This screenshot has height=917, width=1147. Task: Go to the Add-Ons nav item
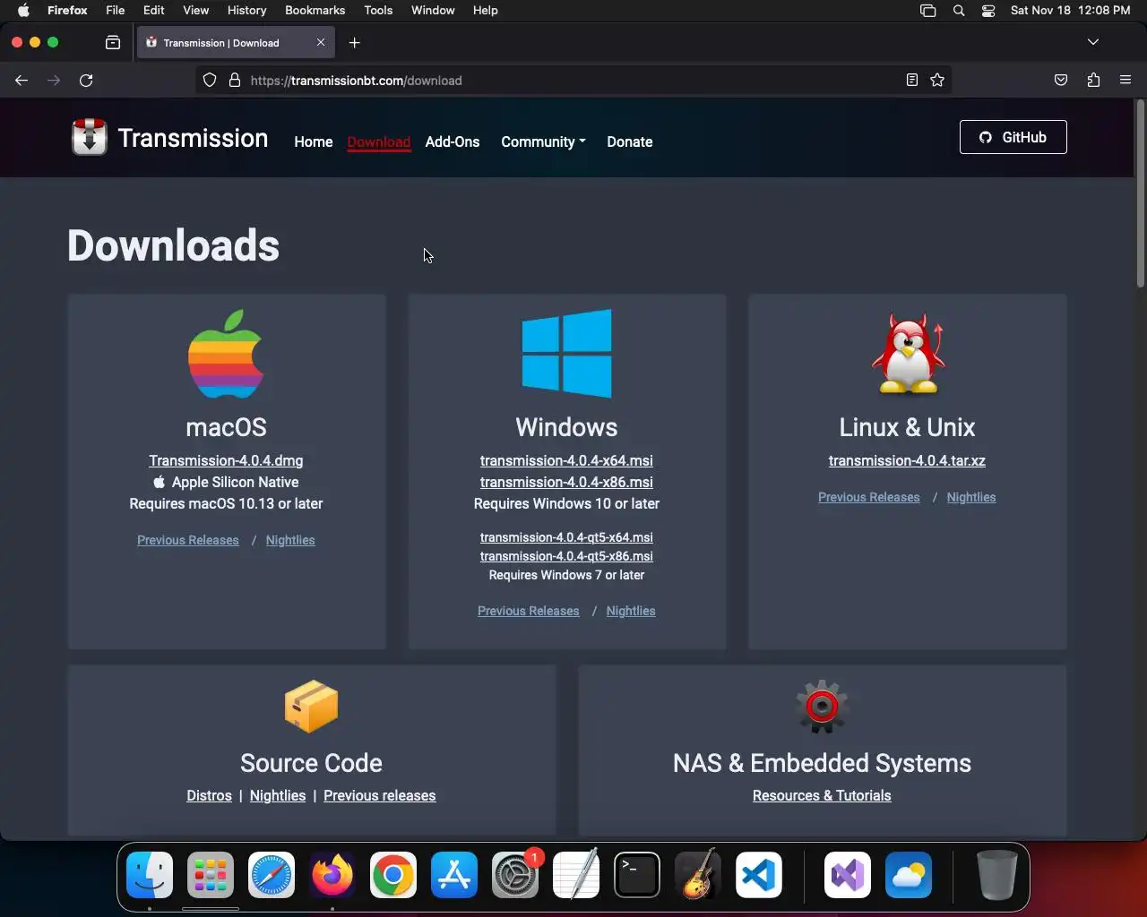(453, 141)
